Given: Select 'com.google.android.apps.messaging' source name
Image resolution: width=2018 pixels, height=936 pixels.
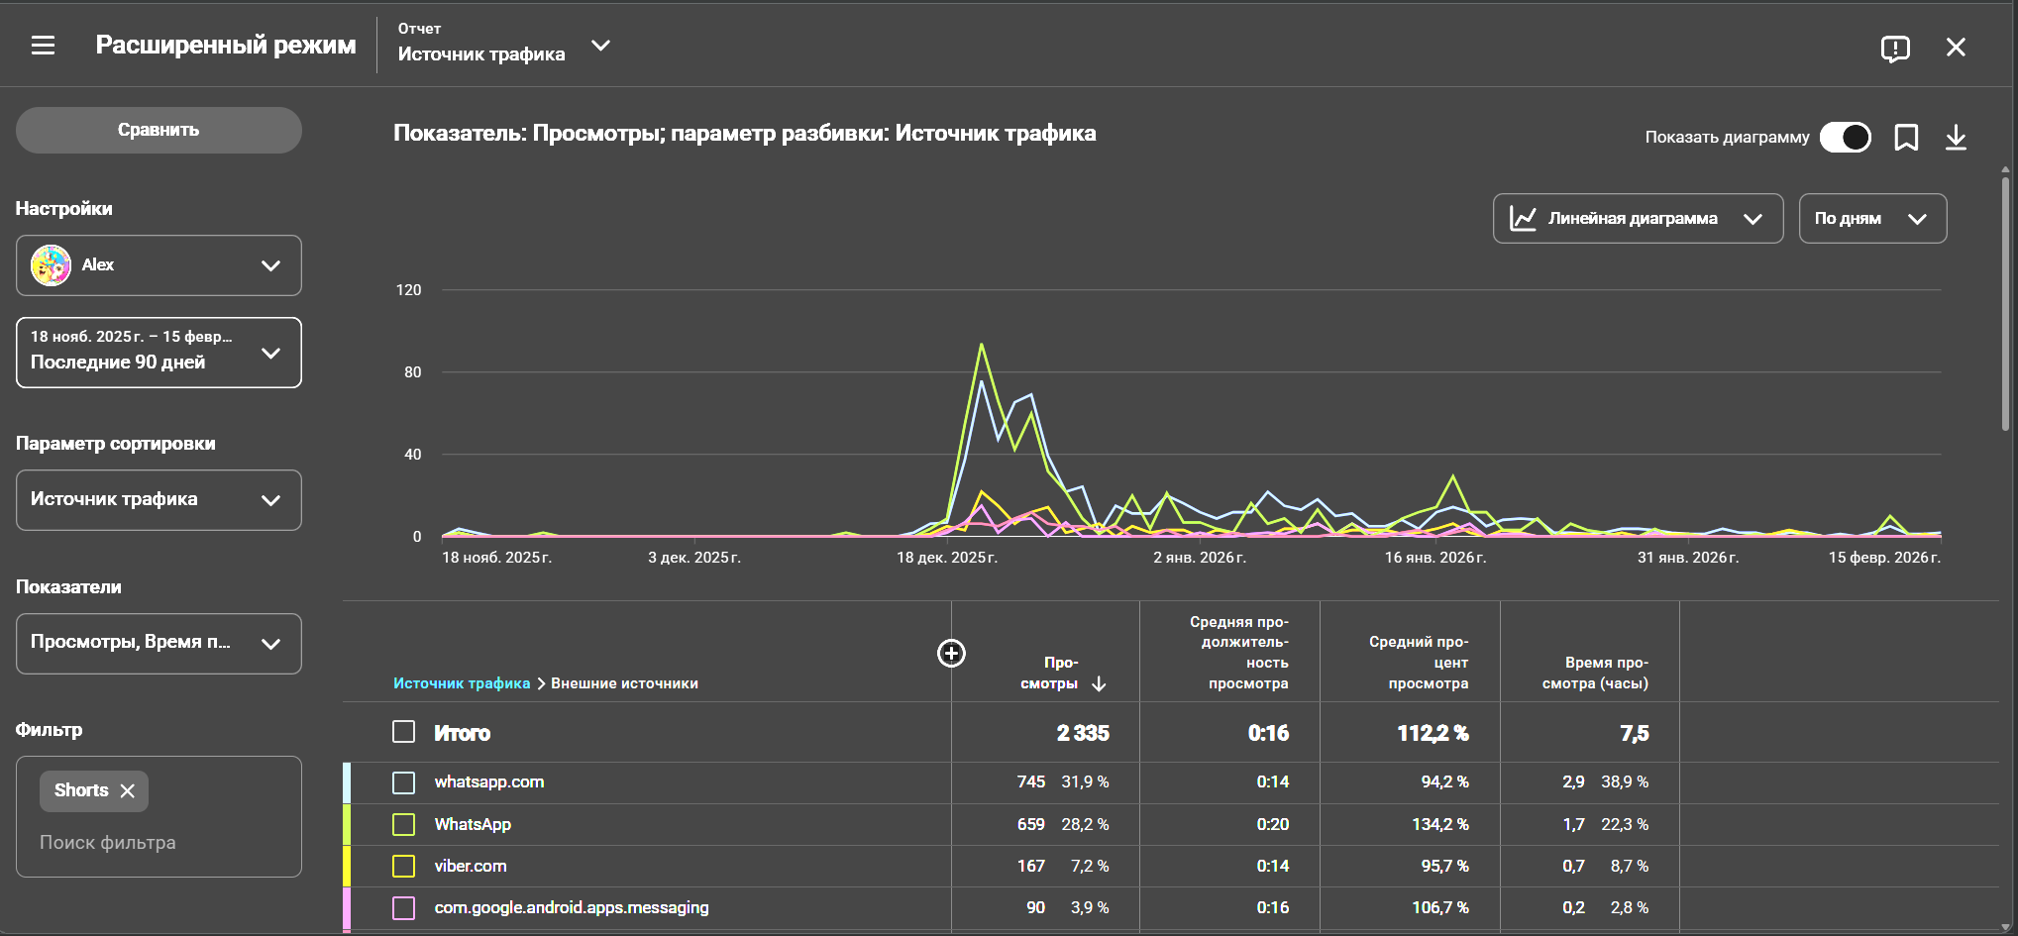Looking at the screenshot, I should (x=572, y=908).
